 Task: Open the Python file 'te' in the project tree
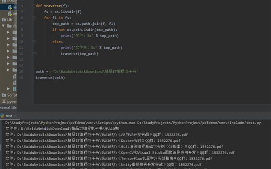click(x=12, y=13)
